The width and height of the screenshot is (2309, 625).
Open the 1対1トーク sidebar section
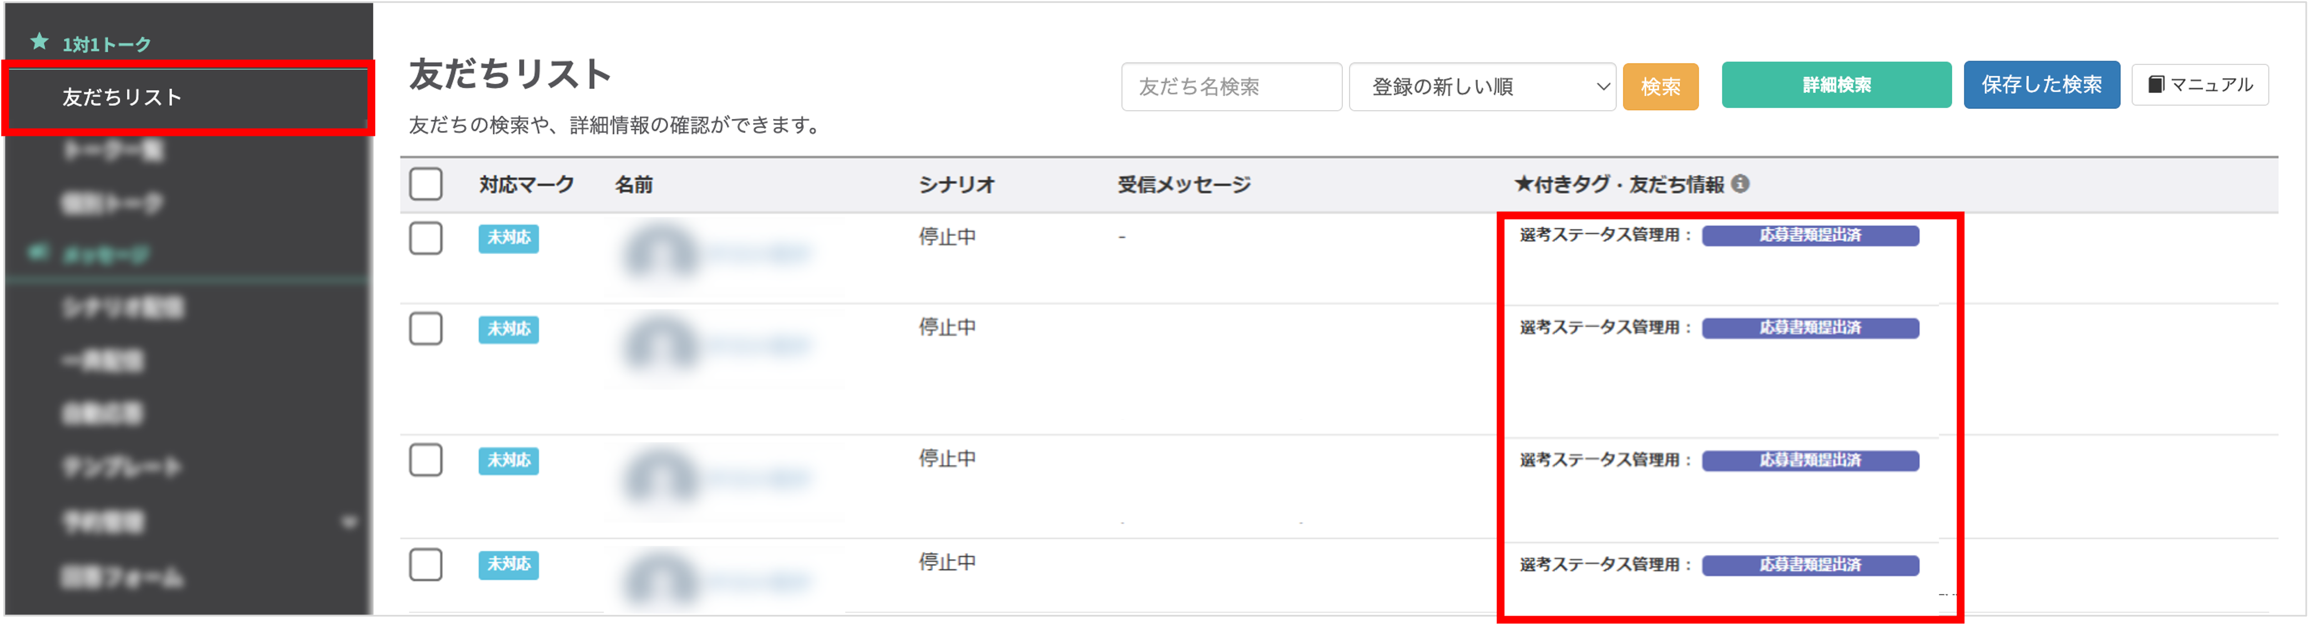point(106,44)
